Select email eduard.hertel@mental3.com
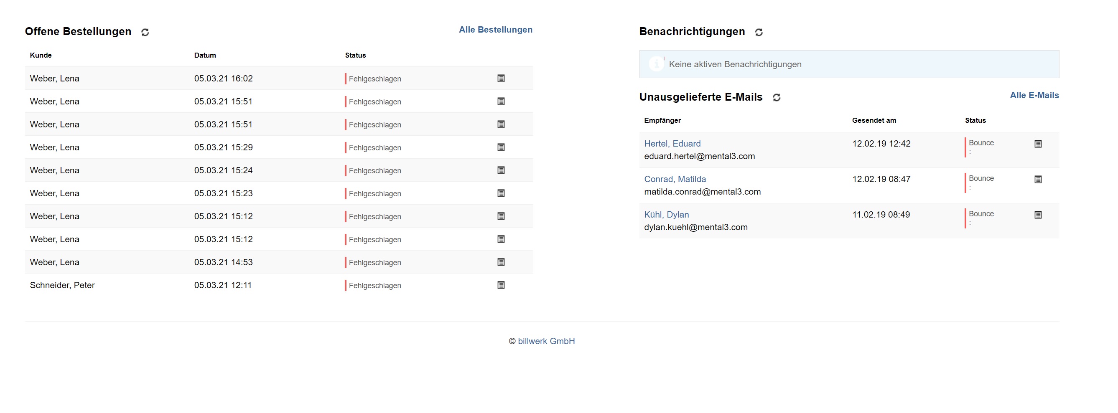Image resolution: width=1118 pixels, height=413 pixels. (700, 156)
